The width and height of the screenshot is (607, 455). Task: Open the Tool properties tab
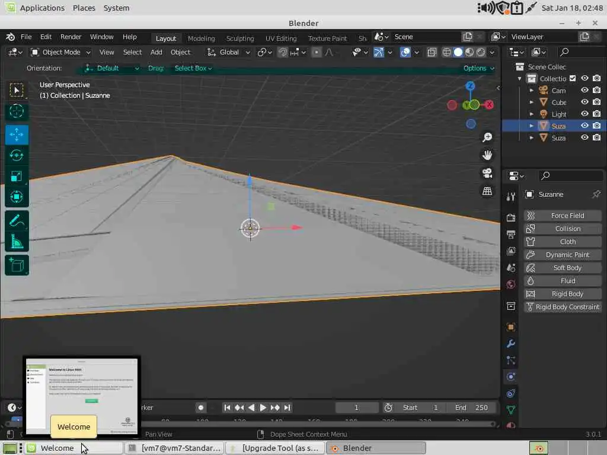(x=510, y=197)
